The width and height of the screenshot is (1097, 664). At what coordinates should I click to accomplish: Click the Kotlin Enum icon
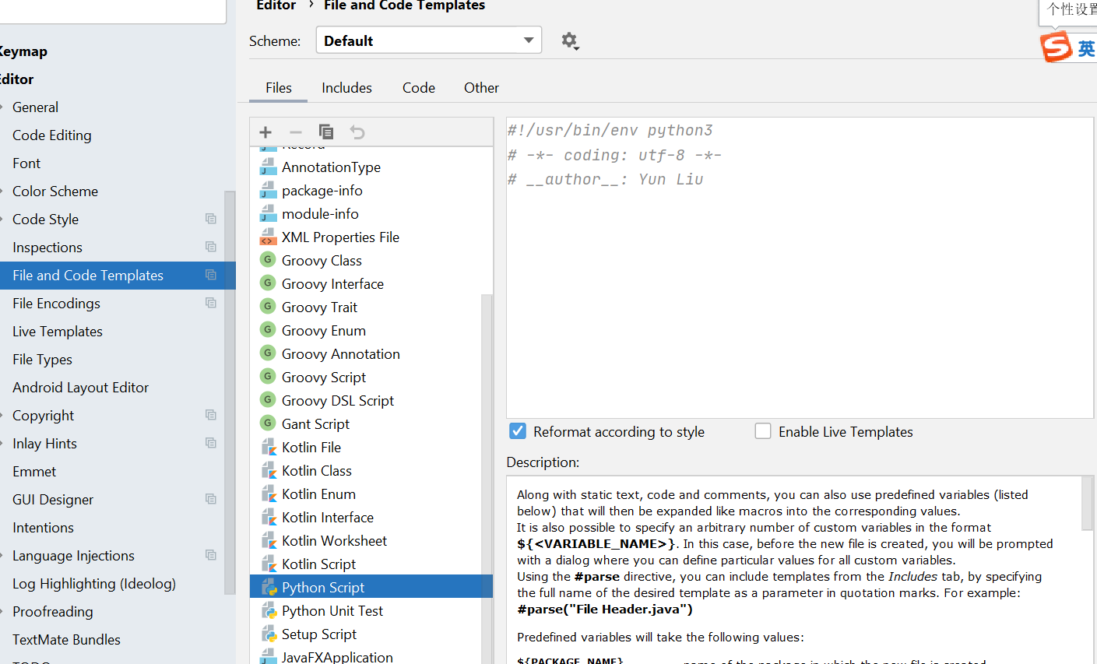pos(269,494)
